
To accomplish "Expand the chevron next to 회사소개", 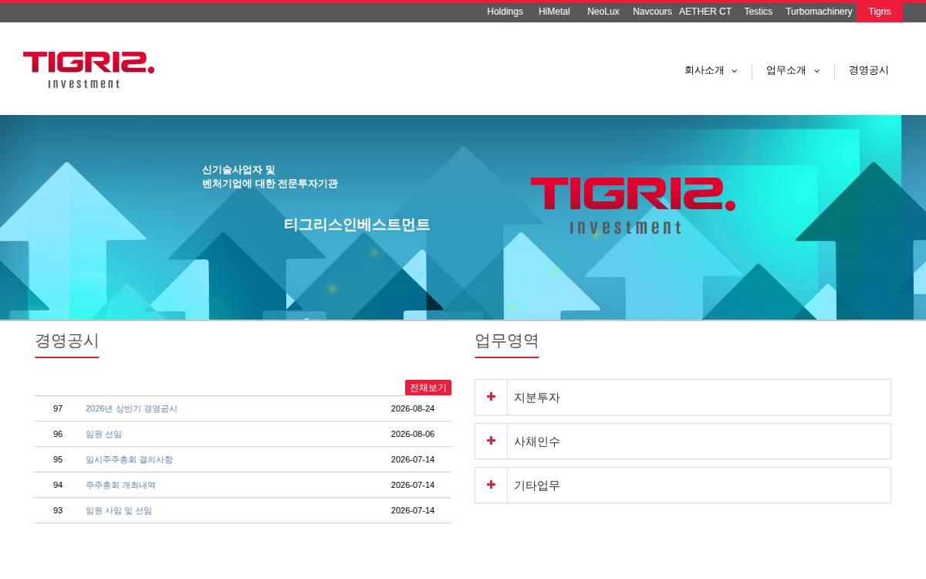I will click(734, 71).
